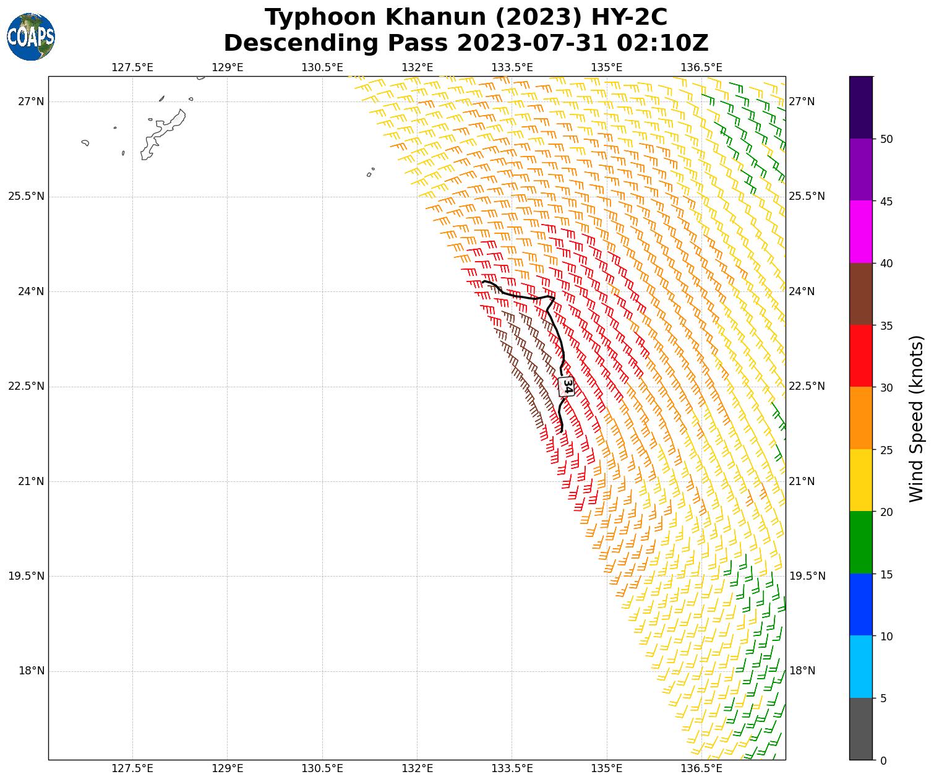Select the magenta 40–45 knot colorbar band
The height and width of the screenshot is (782, 934).
[x=860, y=232]
